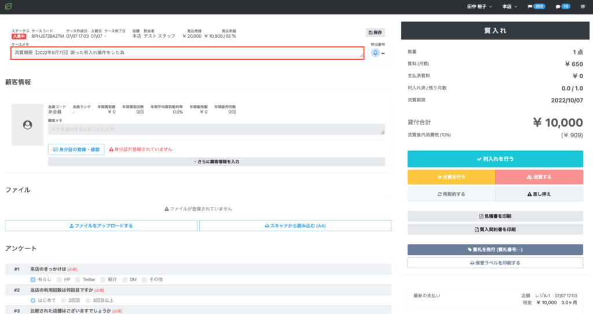Check the ちらし checkbox
The height and width of the screenshot is (314, 593).
point(33,280)
